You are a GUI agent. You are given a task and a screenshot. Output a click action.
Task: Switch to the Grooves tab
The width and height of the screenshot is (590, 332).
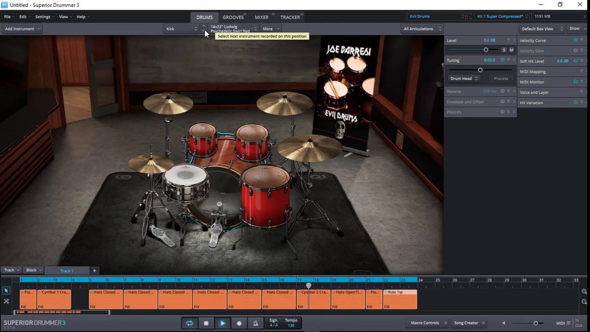(233, 17)
